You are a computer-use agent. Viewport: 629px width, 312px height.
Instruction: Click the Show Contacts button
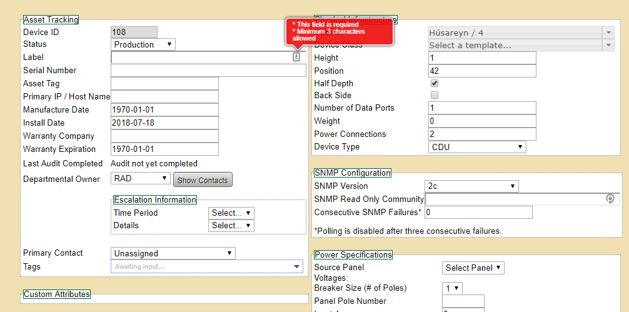coord(203,181)
